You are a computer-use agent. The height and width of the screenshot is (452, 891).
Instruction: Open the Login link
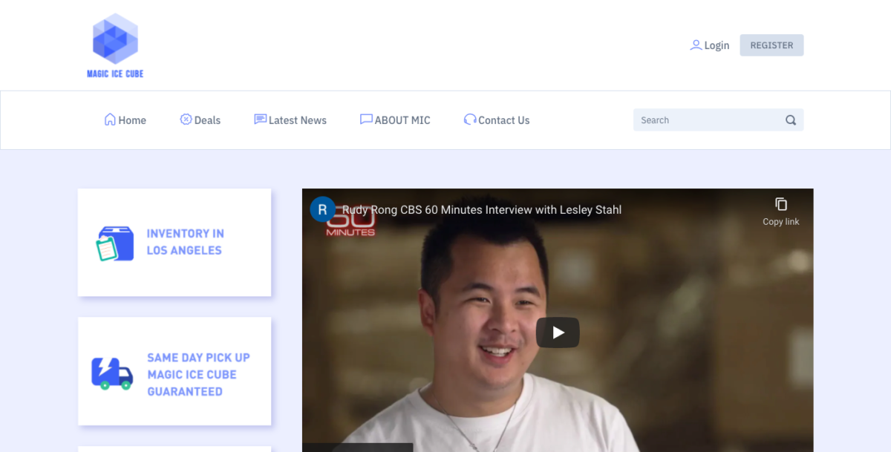(717, 45)
